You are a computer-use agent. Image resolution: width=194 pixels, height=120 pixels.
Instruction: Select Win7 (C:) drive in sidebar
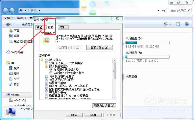pyautogui.click(x=17, y=100)
